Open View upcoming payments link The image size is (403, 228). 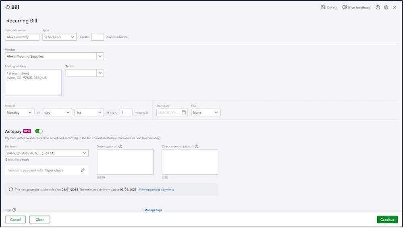[156, 190]
